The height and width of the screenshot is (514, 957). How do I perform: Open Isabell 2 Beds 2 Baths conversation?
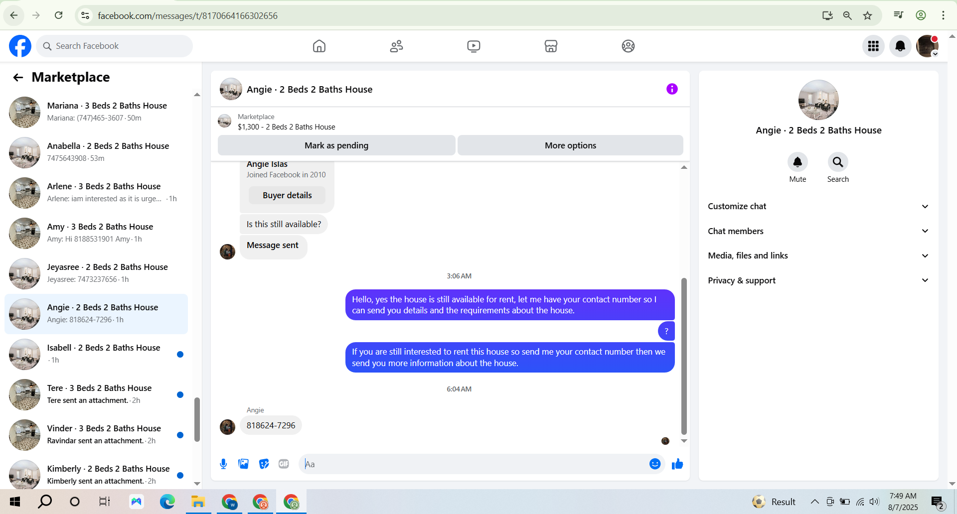(96, 354)
